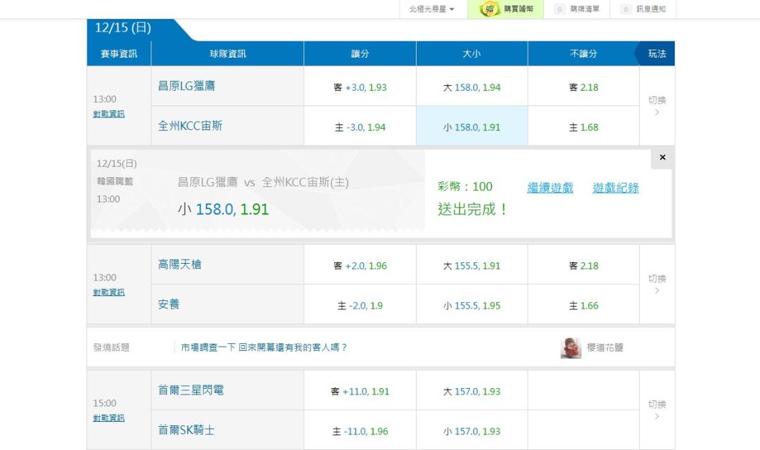Click the 發燒話題 label

[x=111, y=347]
